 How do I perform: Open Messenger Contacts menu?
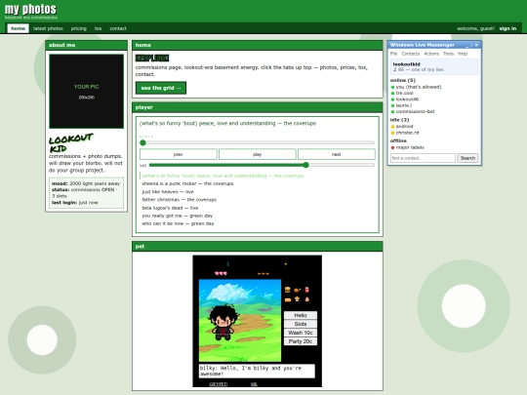[x=410, y=54]
